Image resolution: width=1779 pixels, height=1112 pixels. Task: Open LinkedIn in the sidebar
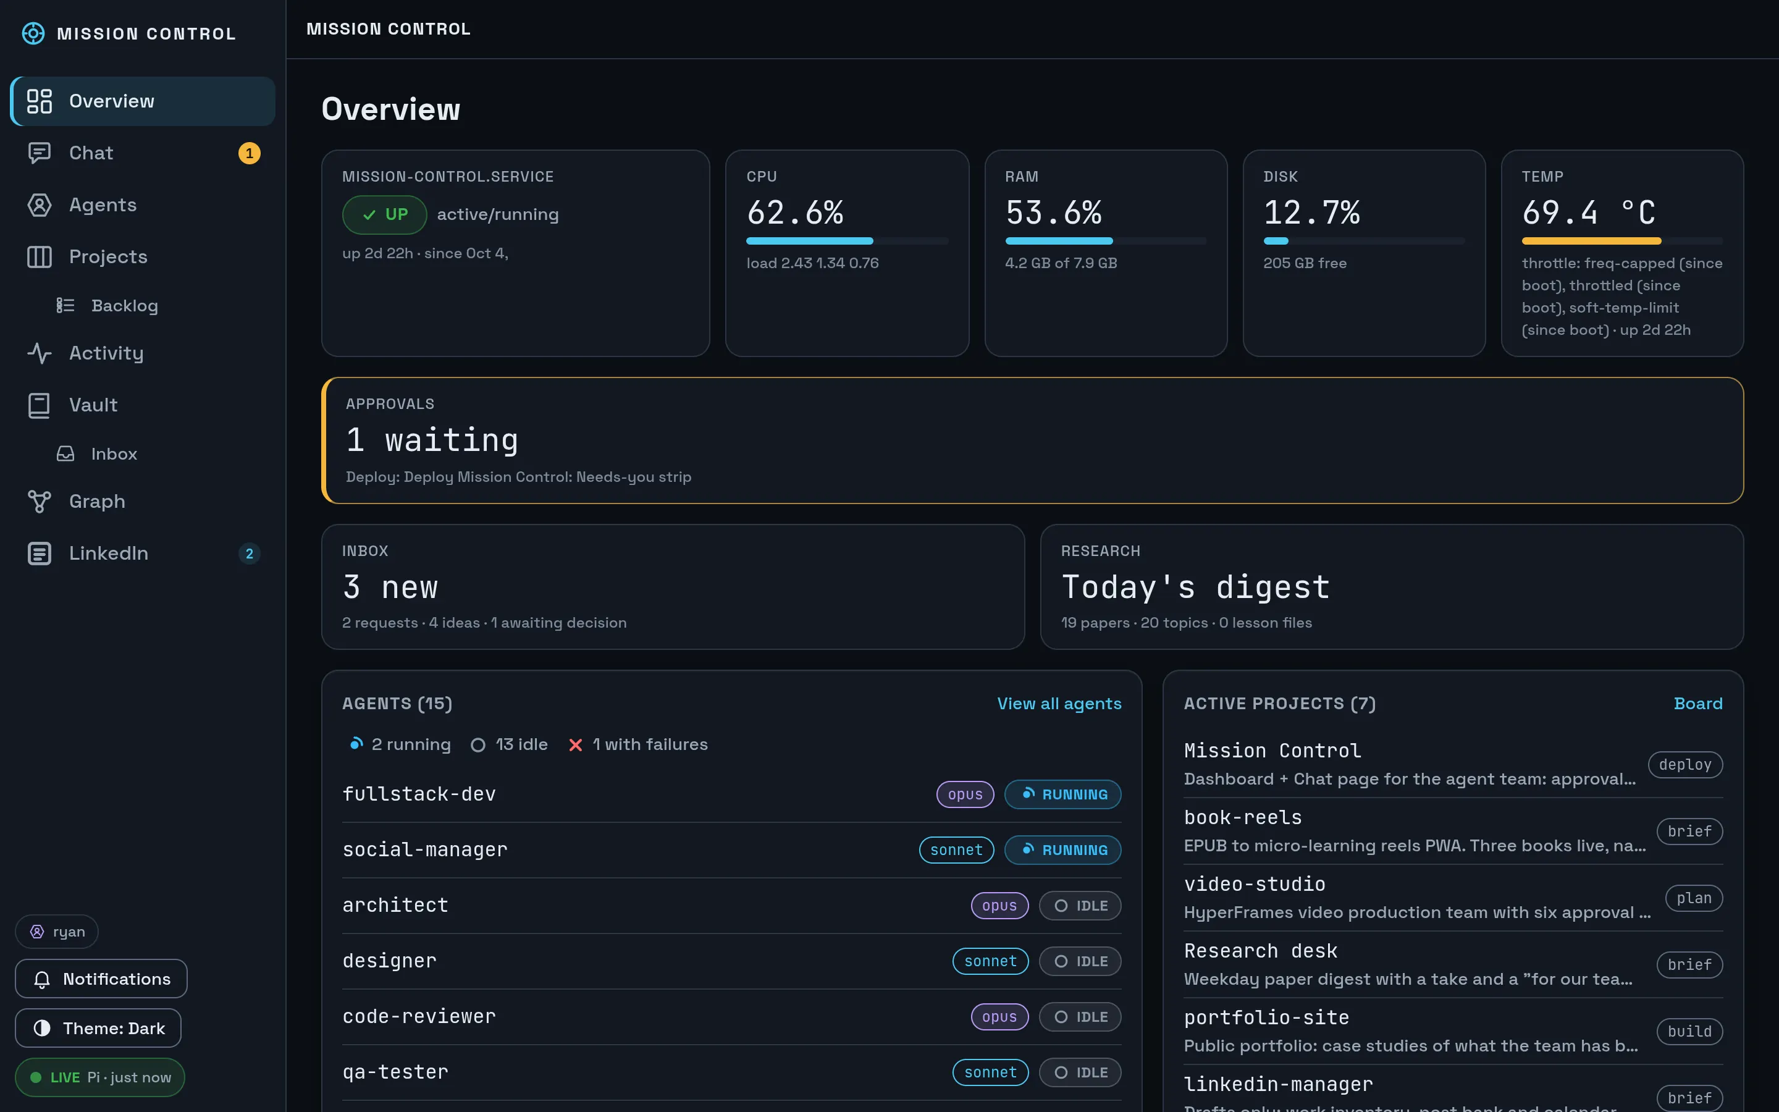click(x=143, y=554)
